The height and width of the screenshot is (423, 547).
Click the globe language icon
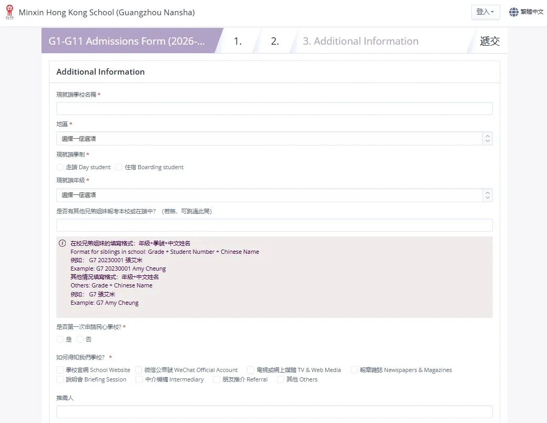(x=513, y=12)
